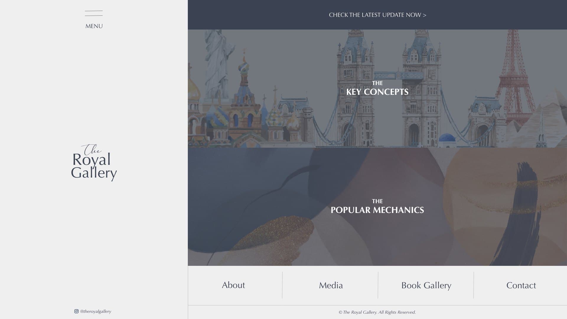The height and width of the screenshot is (319, 567).
Task: Open the Book Gallery navigation item
Action: pyautogui.click(x=426, y=286)
